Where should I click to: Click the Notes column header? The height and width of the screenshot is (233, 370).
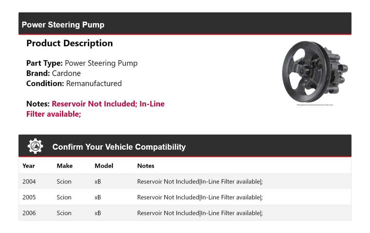click(146, 166)
